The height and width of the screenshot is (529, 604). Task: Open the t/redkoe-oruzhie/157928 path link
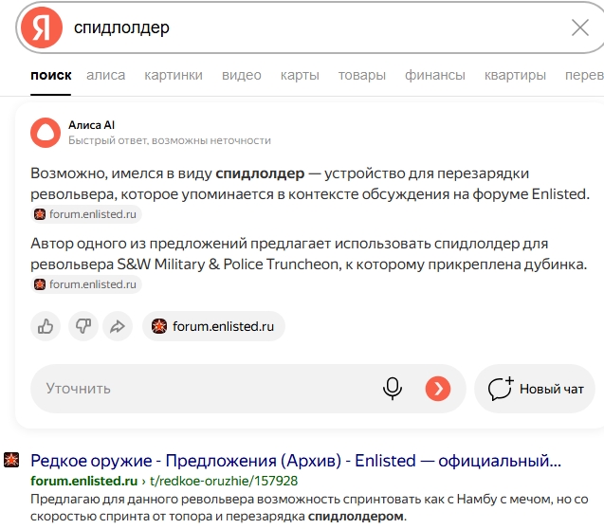[x=224, y=481]
